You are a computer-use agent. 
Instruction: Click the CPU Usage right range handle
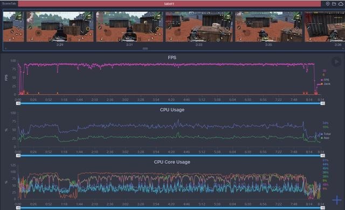(322, 156)
